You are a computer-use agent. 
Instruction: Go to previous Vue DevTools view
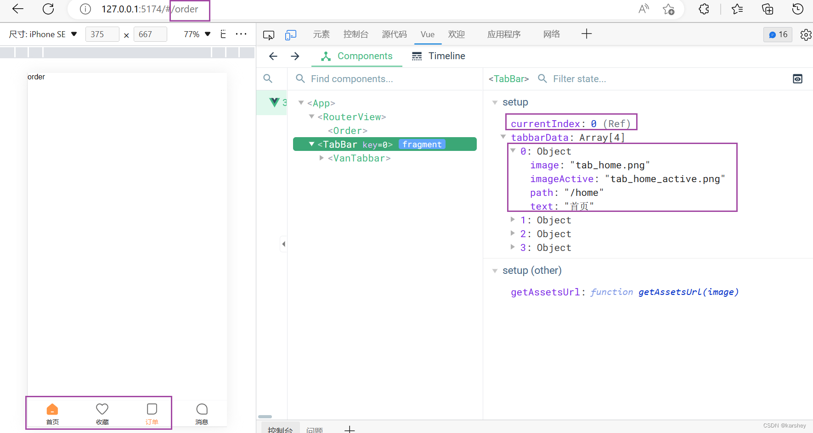(273, 56)
